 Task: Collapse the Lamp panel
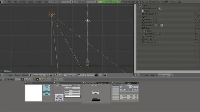[x=55, y=83]
